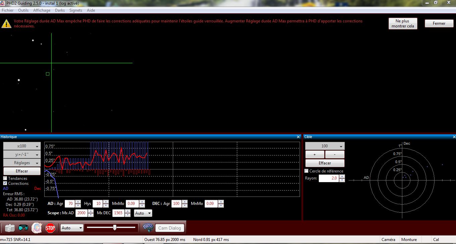Click the Fermer button
This screenshot has width=456, height=244.
coord(439,23)
